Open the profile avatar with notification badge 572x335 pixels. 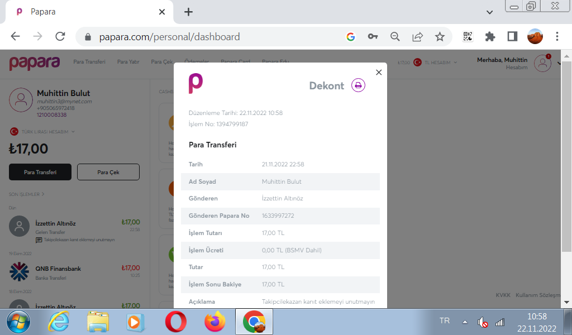pos(542,63)
